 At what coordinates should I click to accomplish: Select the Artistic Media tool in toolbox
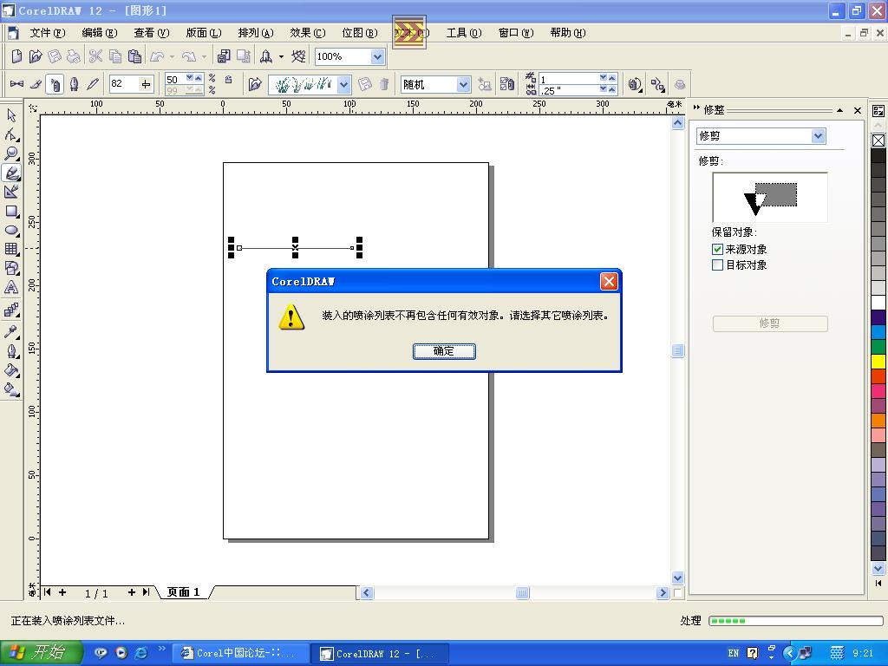point(11,173)
